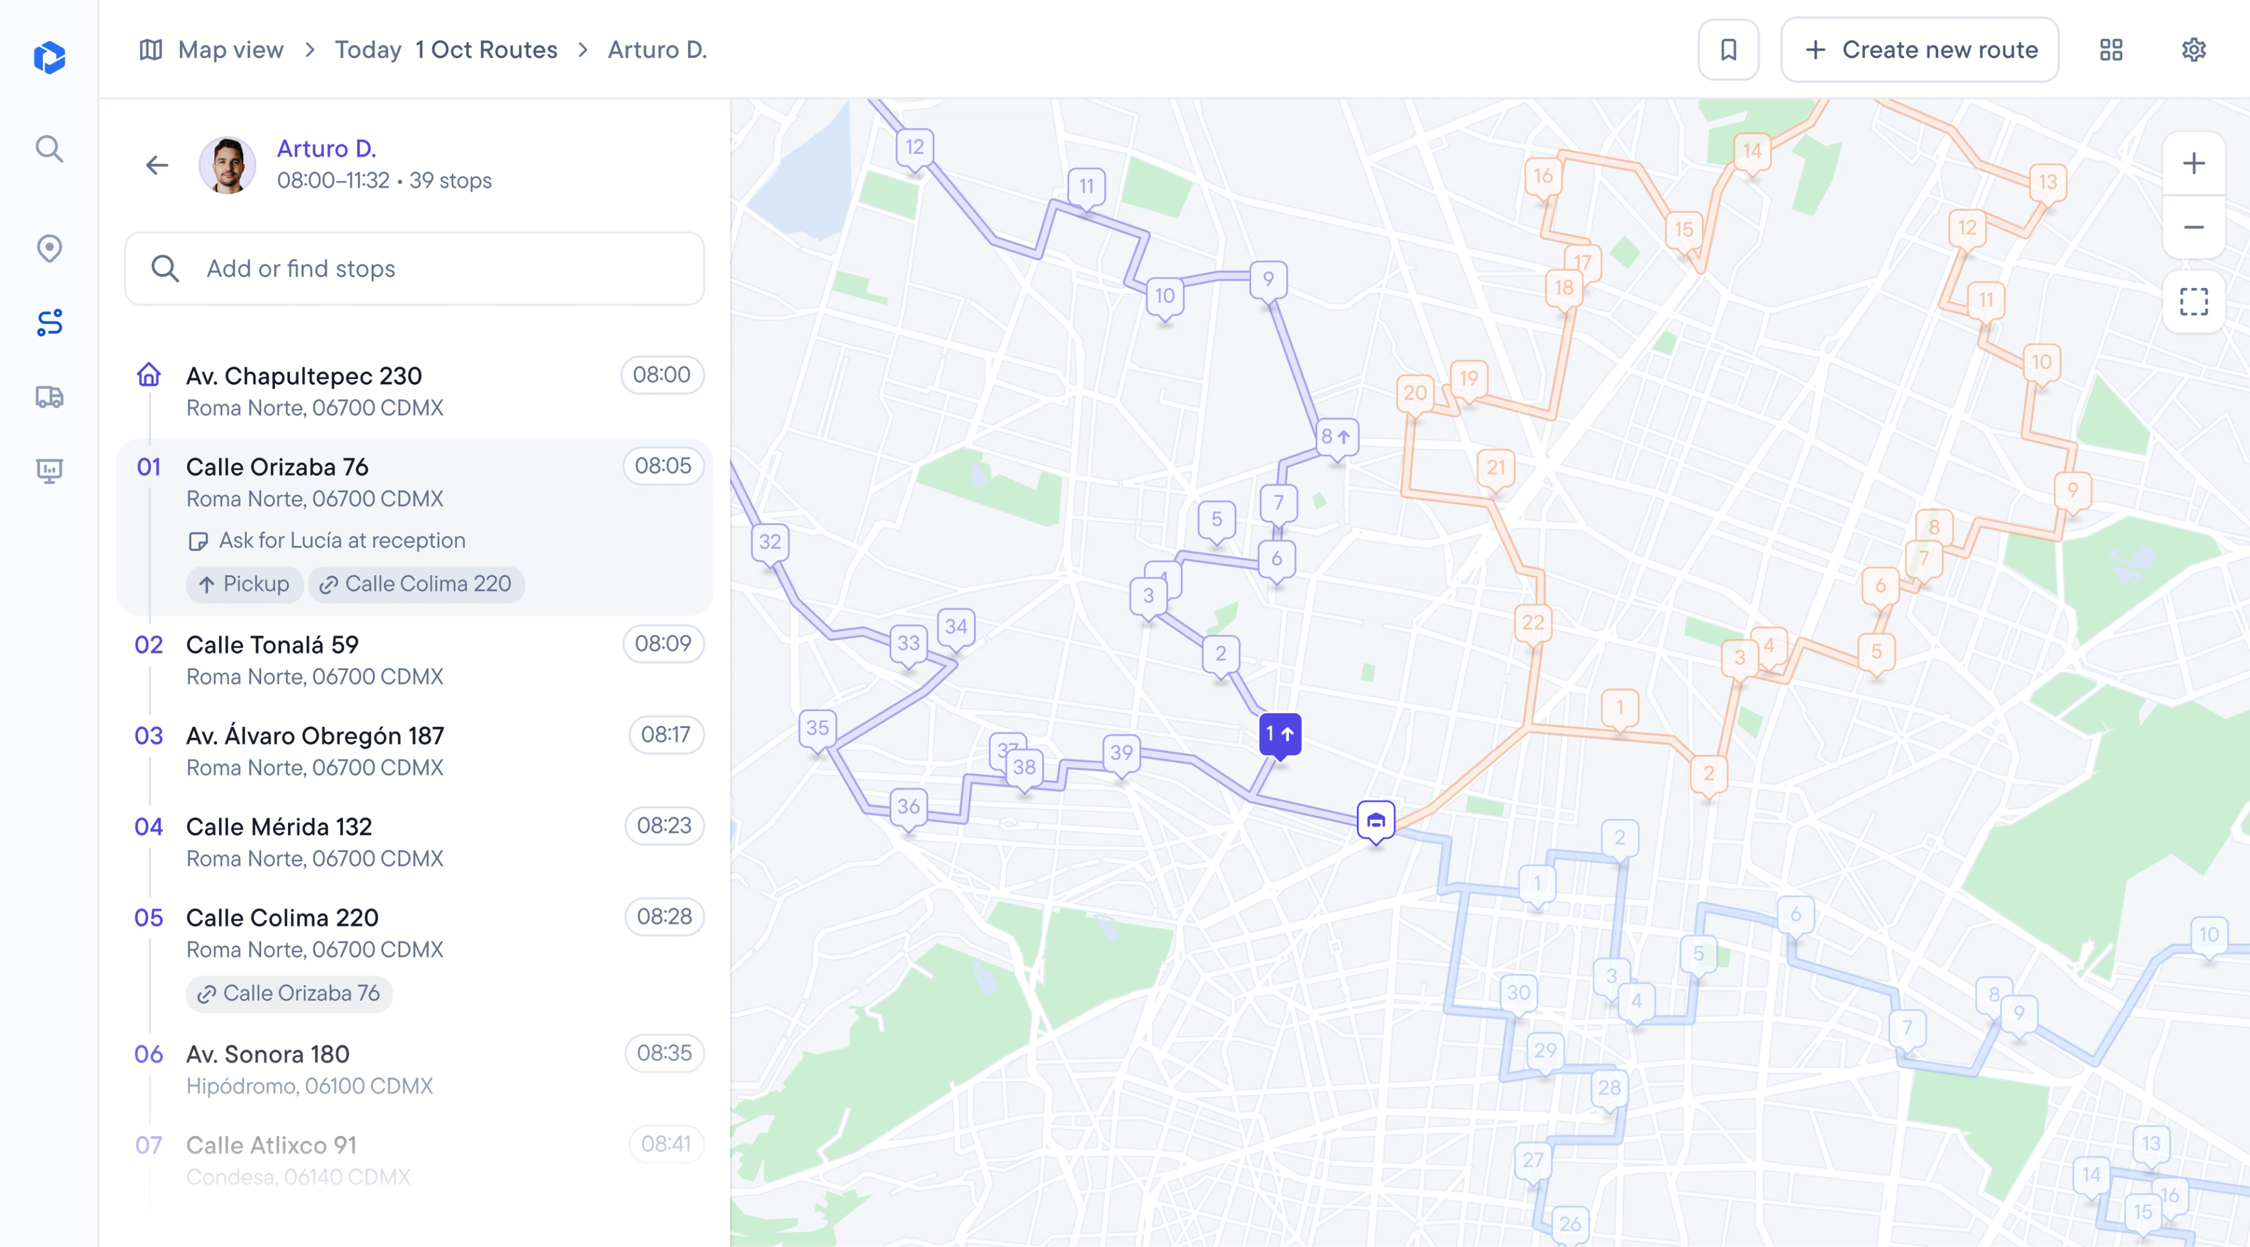Open Today 1 Oct Routes breadcrumb
2250x1247 pixels.
click(x=445, y=50)
